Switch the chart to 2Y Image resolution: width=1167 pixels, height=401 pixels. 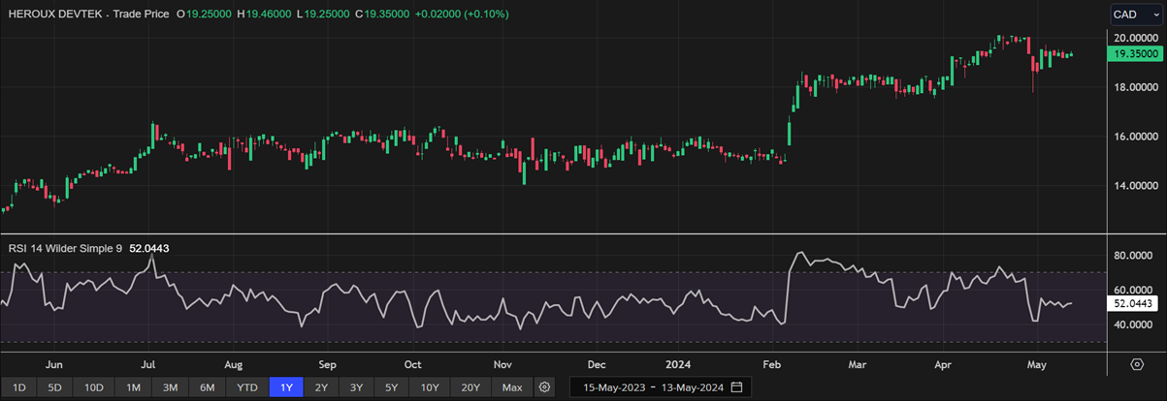point(321,387)
